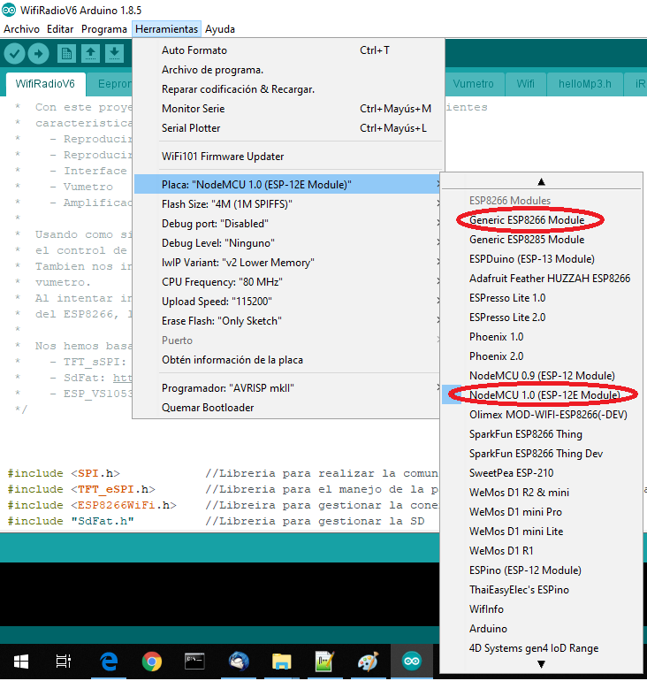Expand the lwIP Variant submenu
647x681 pixels.
[x=288, y=263]
